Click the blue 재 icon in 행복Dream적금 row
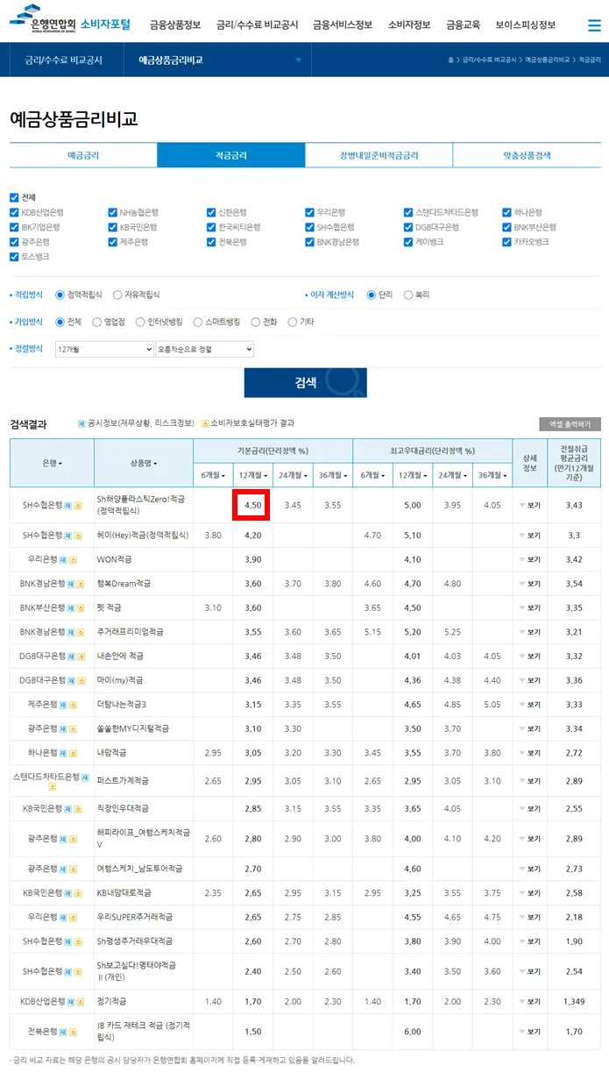This screenshot has height=1072, width=609. pos(71,584)
